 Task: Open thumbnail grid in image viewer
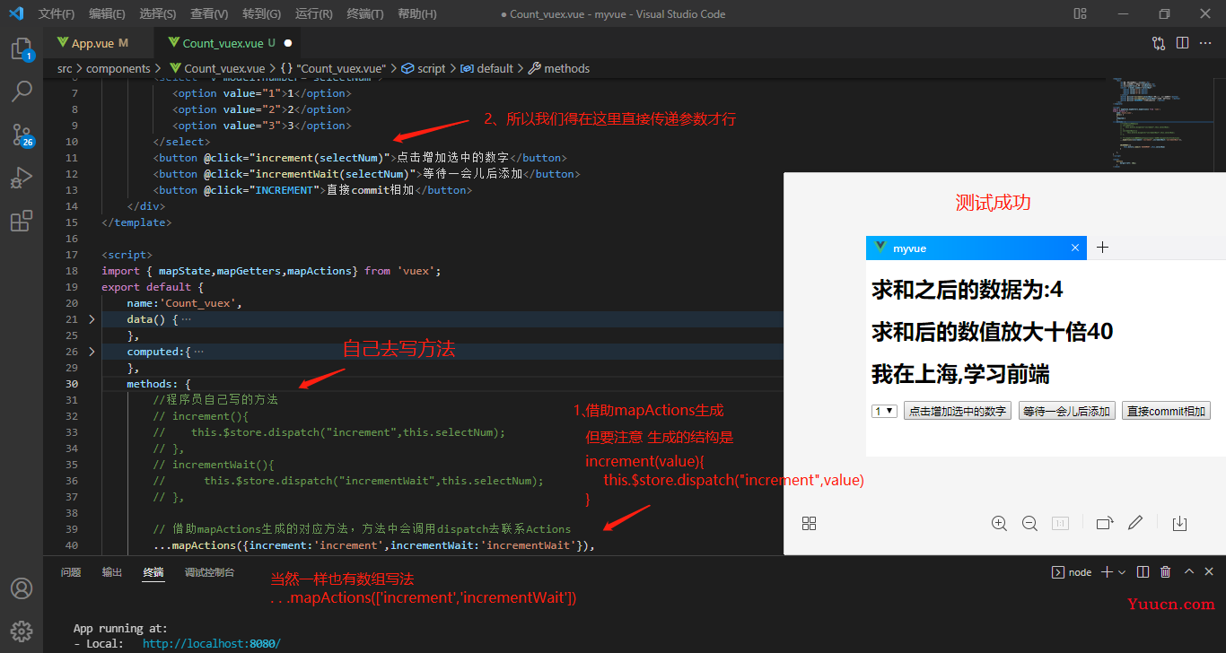coord(809,523)
